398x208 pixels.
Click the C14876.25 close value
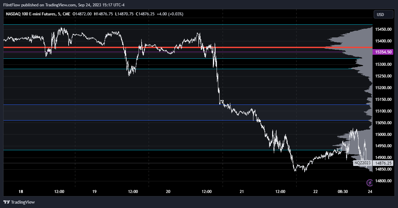(x=145, y=14)
